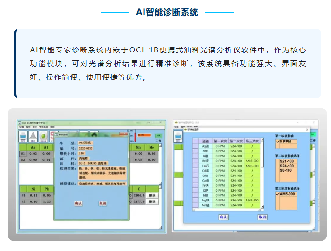Screen dimensions: 331x251
Task: Click the red thermometer gauge in left window
Action: 135,136
